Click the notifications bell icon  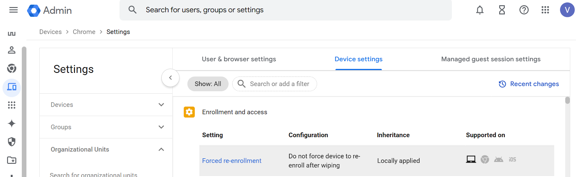(x=480, y=10)
